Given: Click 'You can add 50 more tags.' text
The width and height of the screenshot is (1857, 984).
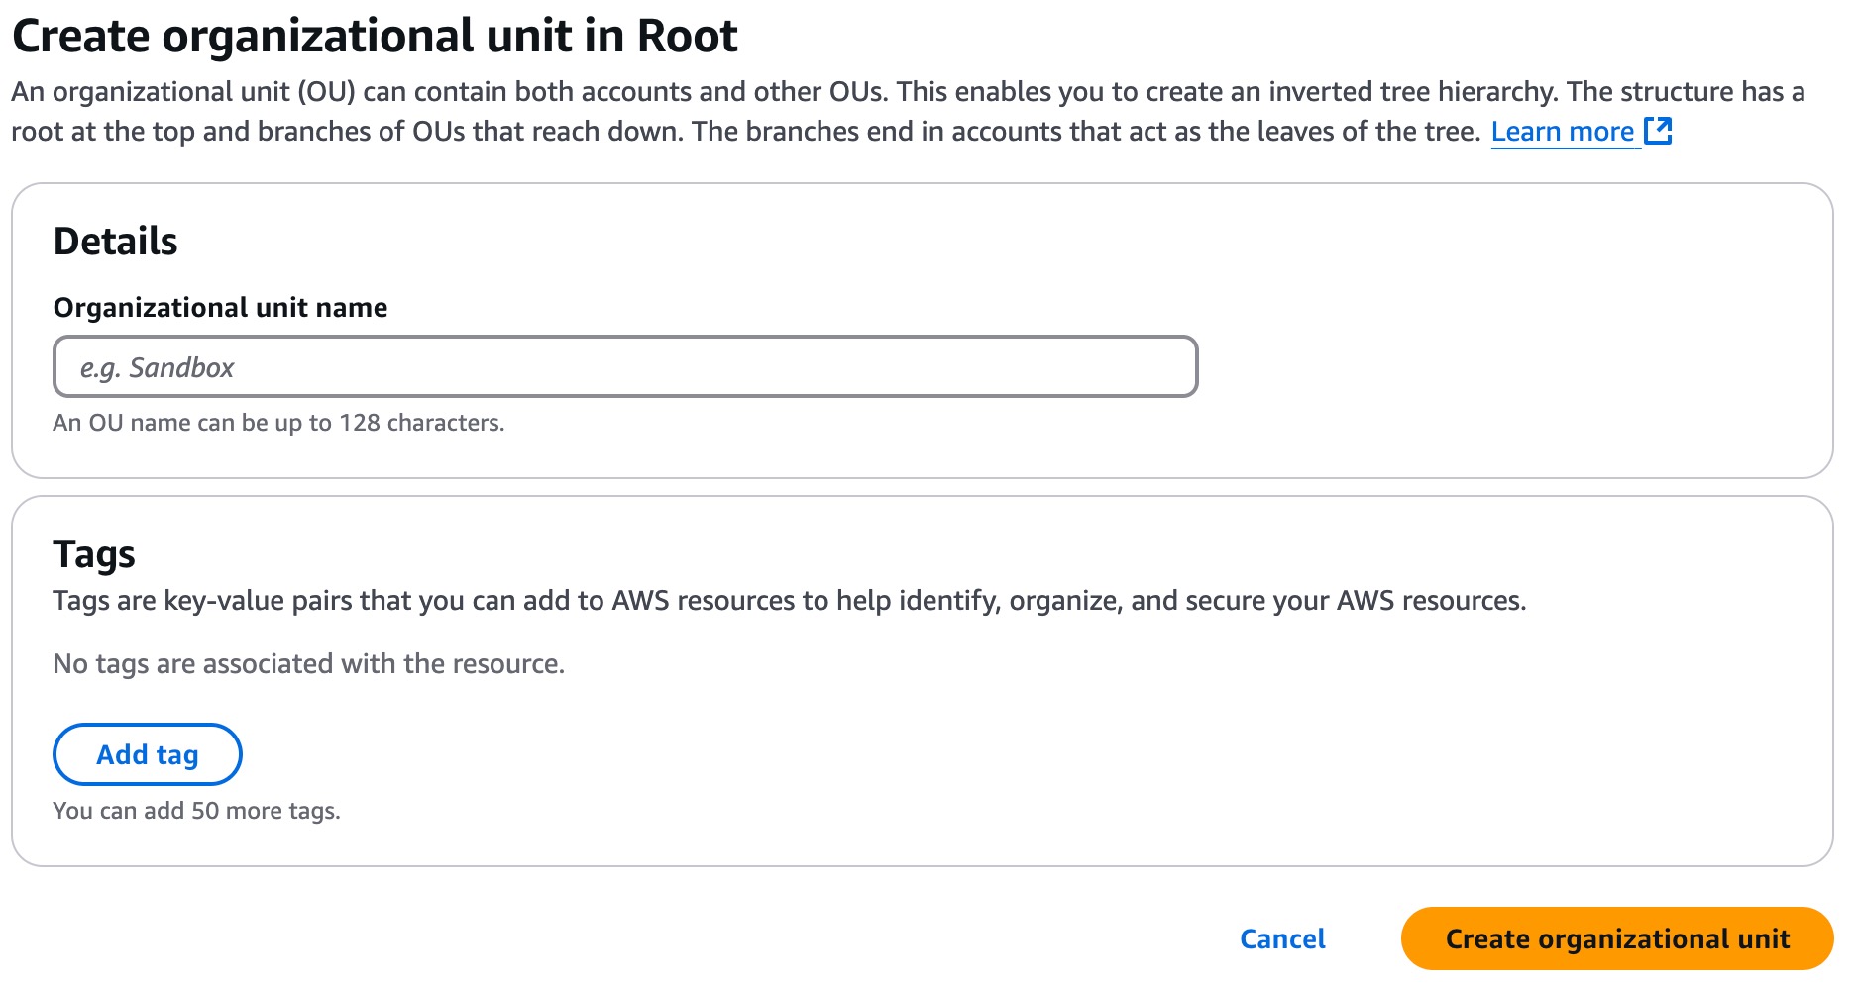Looking at the screenshot, I should [x=196, y=811].
